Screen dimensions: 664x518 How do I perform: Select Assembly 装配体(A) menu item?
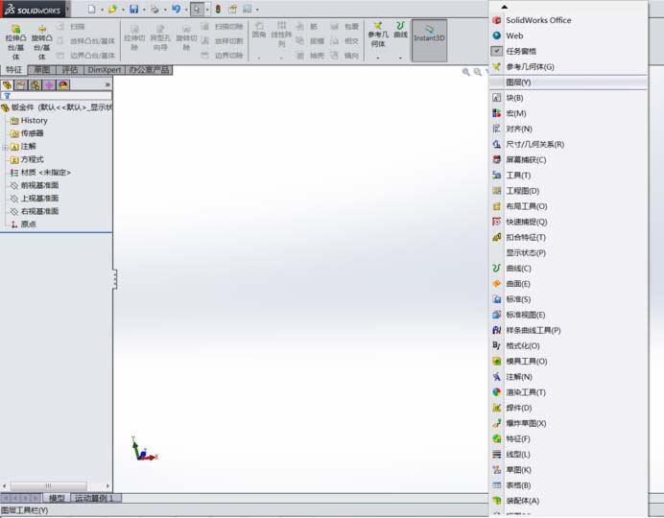click(x=568, y=501)
